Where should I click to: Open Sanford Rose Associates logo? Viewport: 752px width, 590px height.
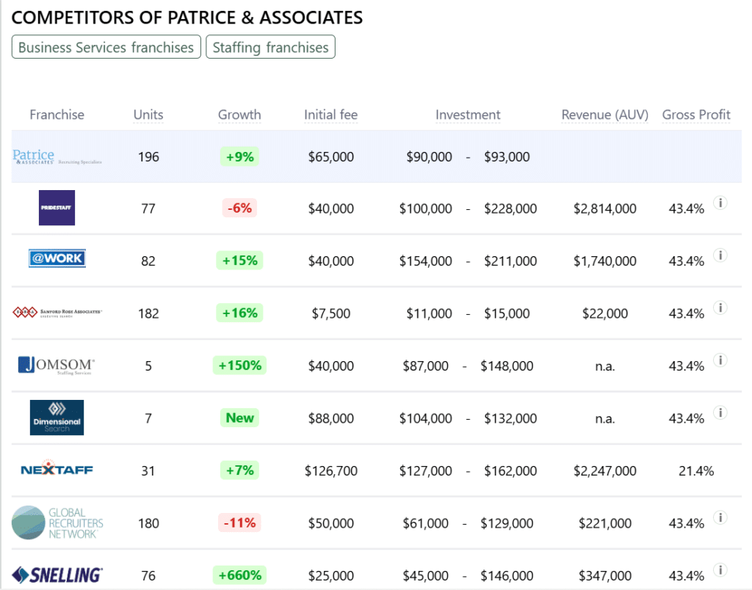(57, 313)
